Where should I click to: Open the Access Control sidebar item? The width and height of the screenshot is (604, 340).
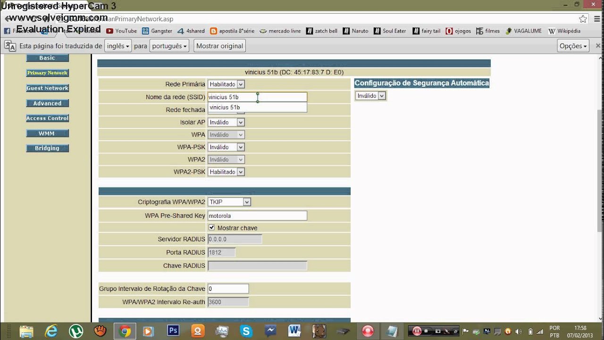[x=47, y=119]
